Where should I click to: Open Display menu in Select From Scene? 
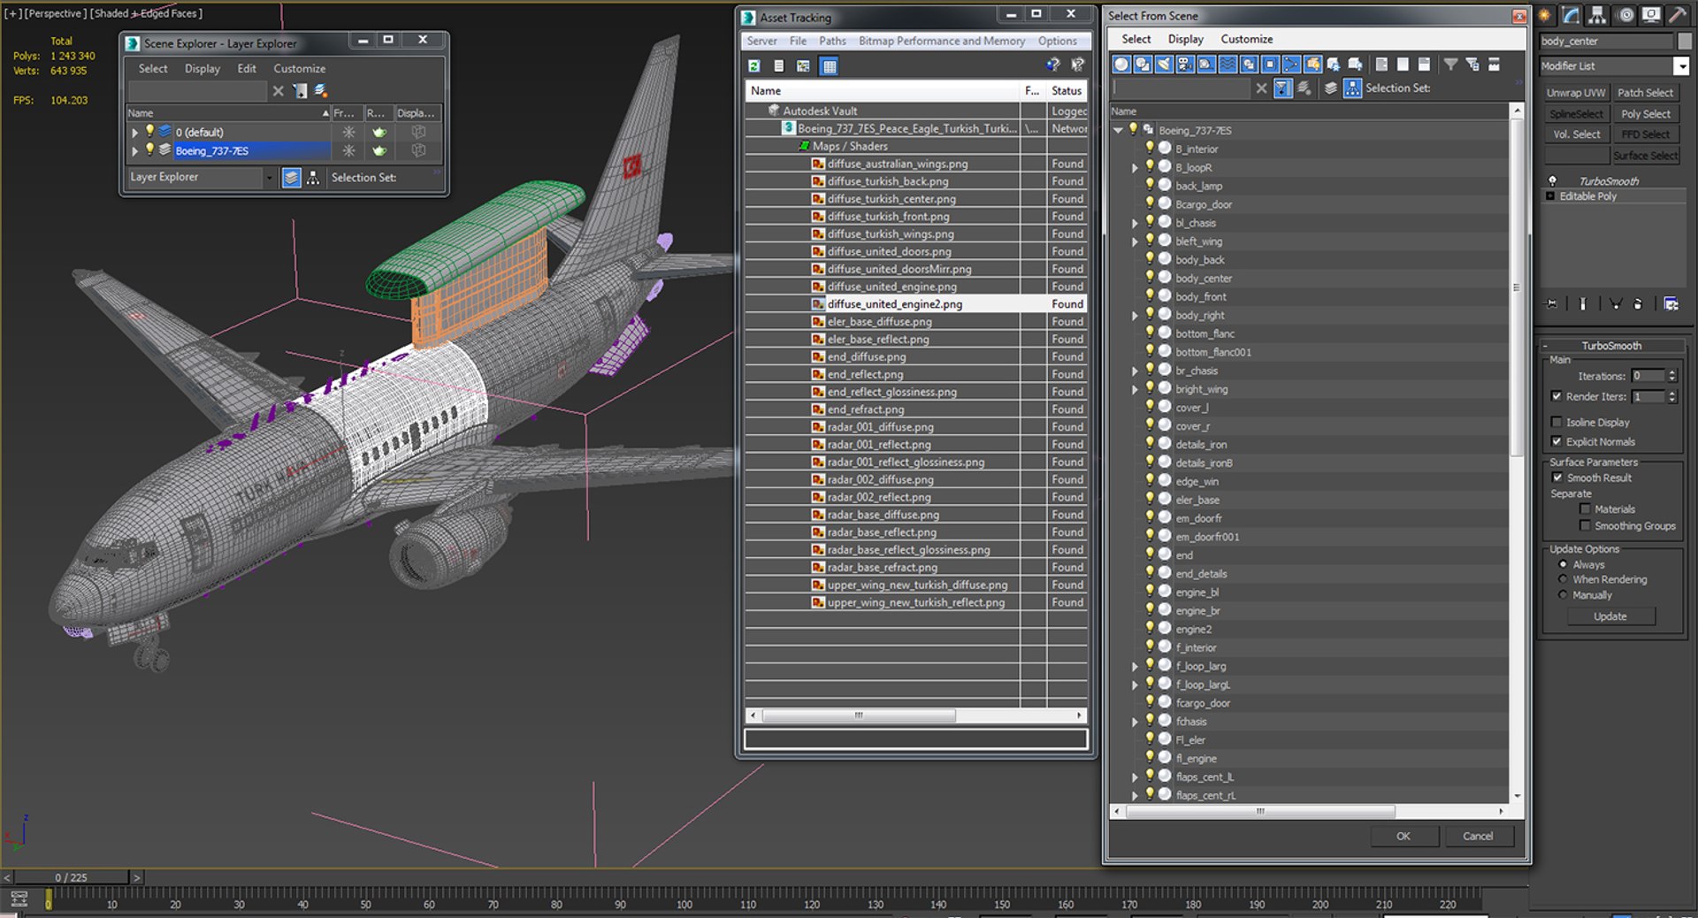tap(1185, 39)
